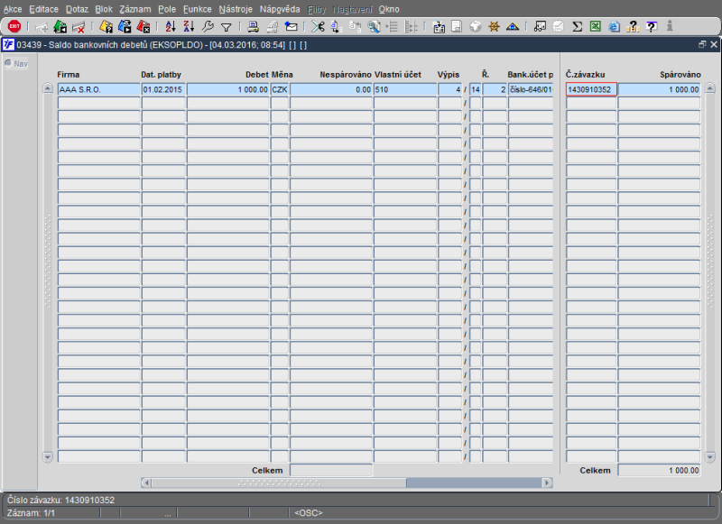The width and height of the screenshot is (722, 524).
Task: Click Debet field with 1 000.00
Action: pyautogui.click(x=228, y=89)
